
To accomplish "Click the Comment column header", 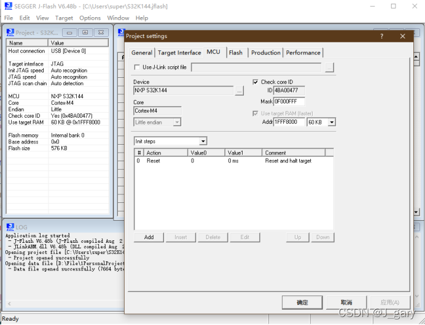I will coord(294,153).
